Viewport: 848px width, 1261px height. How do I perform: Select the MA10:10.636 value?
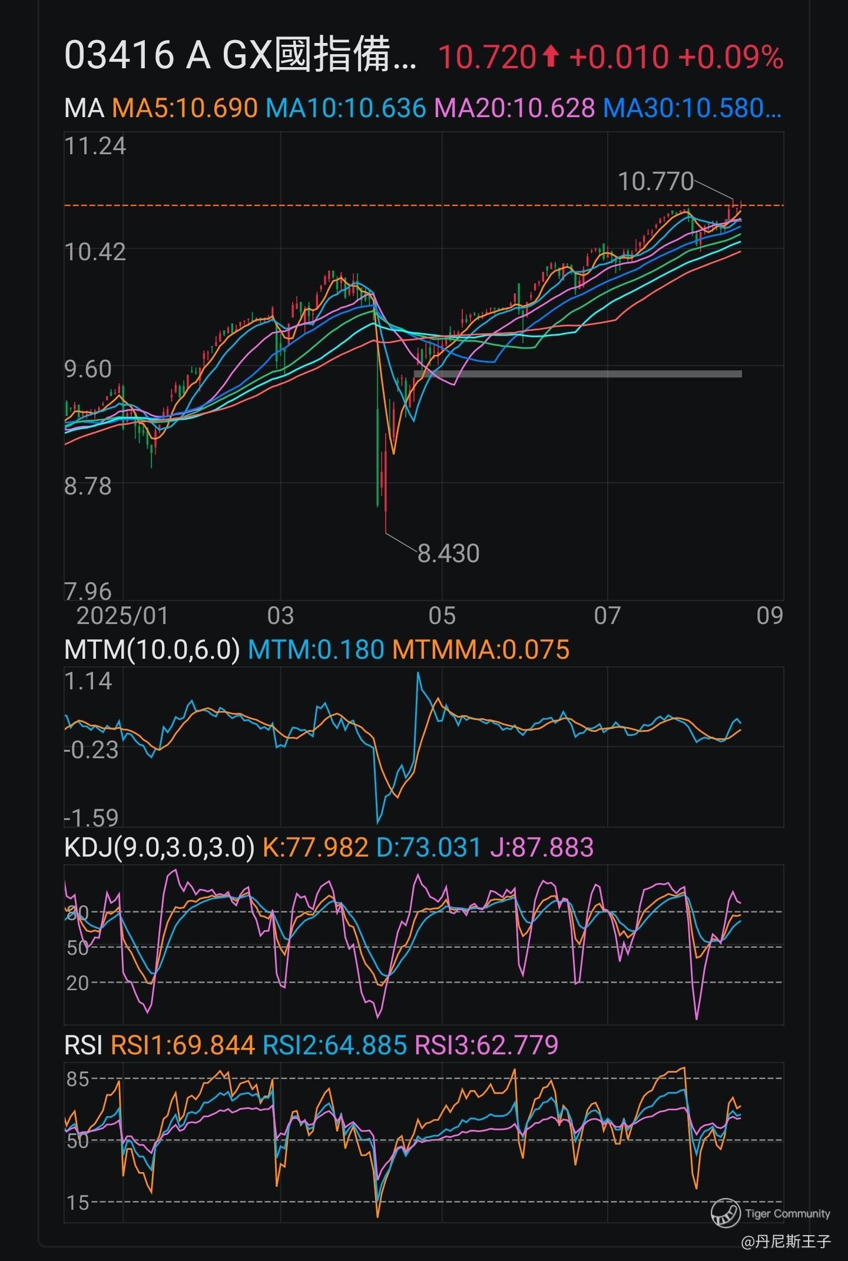(x=346, y=108)
